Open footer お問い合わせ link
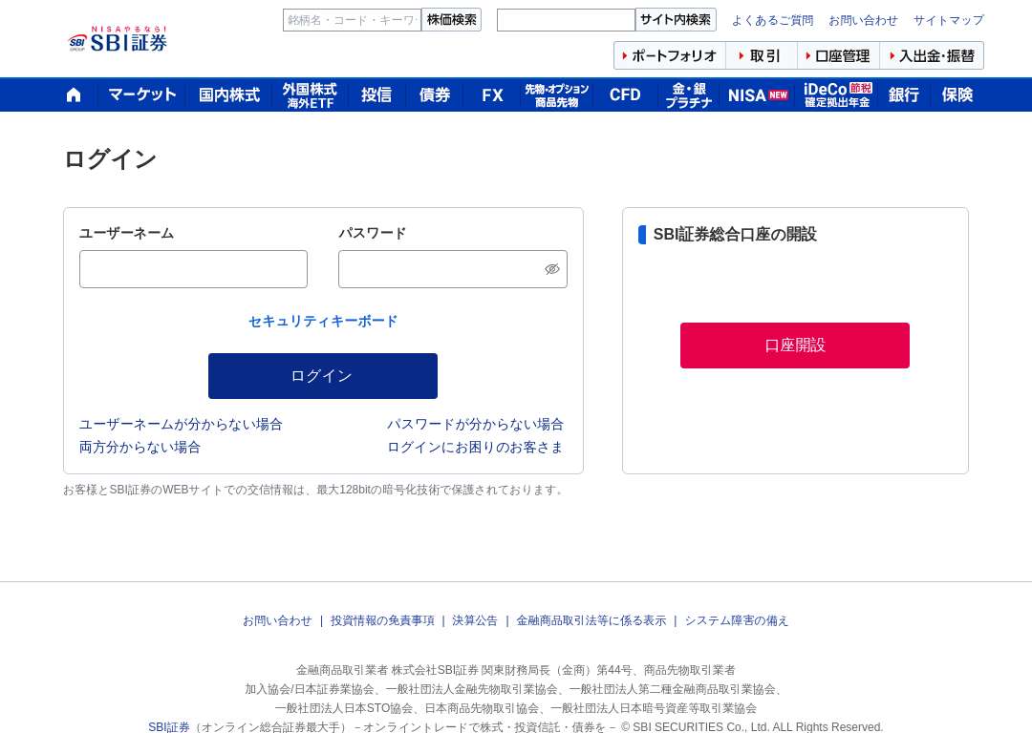The height and width of the screenshot is (733, 1032). (277, 620)
